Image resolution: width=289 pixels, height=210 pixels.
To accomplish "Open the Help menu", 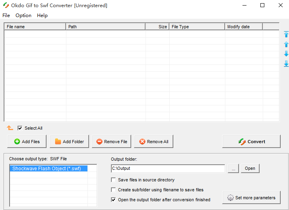I will (42, 15).
